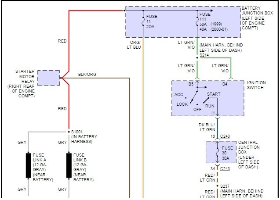Viewport: 280px width, 200px height.
Task: Click the (IN BATTERY HARNESS) note
Action: [84, 139]
